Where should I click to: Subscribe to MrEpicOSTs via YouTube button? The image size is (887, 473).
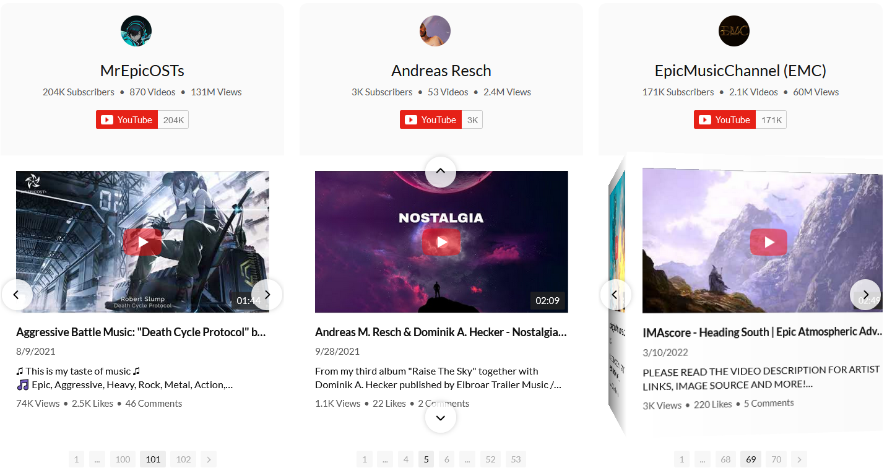point(127,120)
